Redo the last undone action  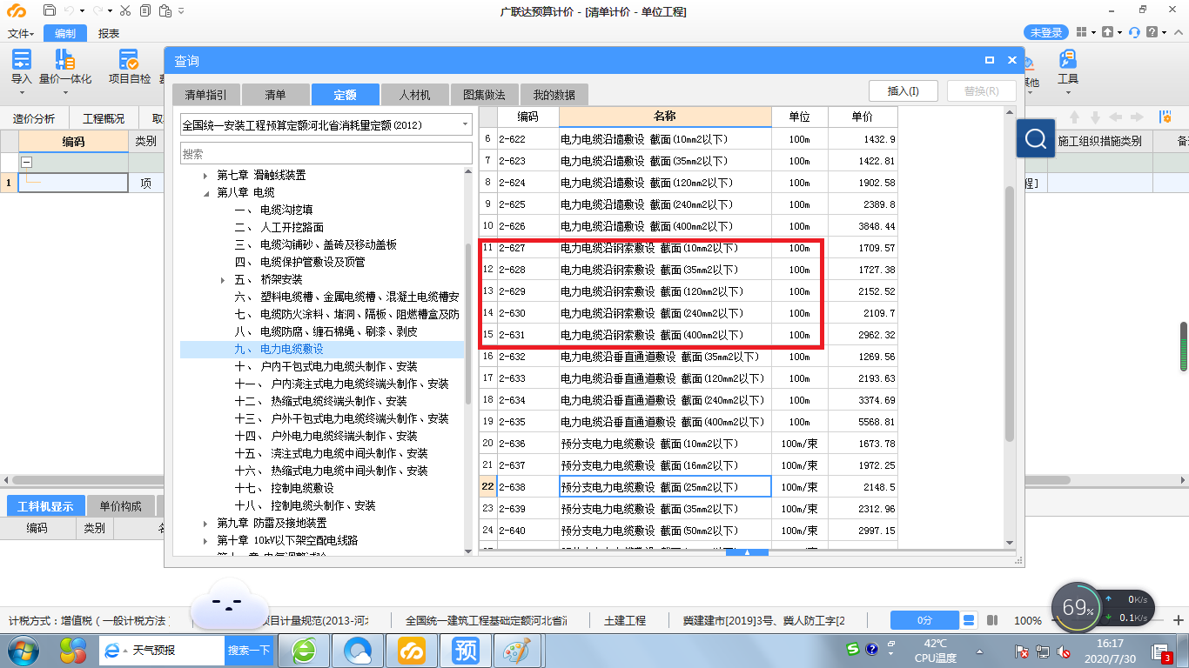[98, 10]
